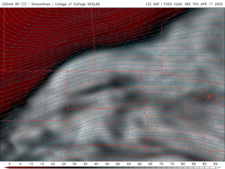Select the "50" percent legend label

point(118,164)
